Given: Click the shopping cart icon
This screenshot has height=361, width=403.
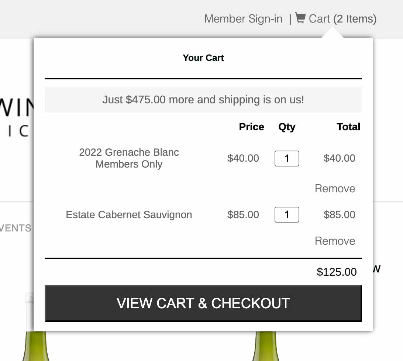Looking at the screenshot, I should [x=300, y=18].
